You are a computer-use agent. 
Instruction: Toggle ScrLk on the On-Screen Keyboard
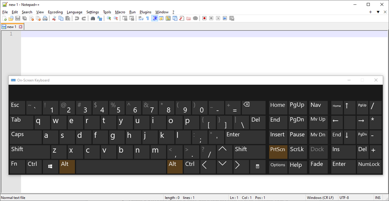pyautogui.click(x=298, y=152)
